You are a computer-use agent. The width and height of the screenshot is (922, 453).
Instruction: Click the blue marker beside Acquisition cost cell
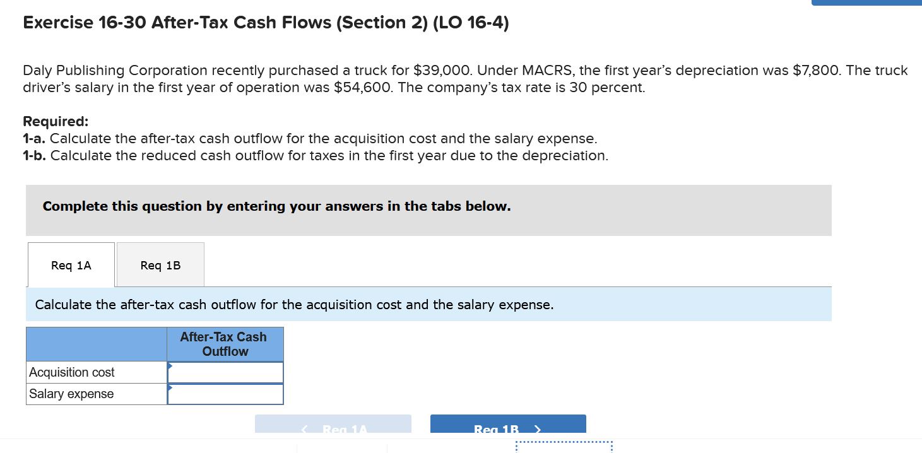[x=168, y=365]
